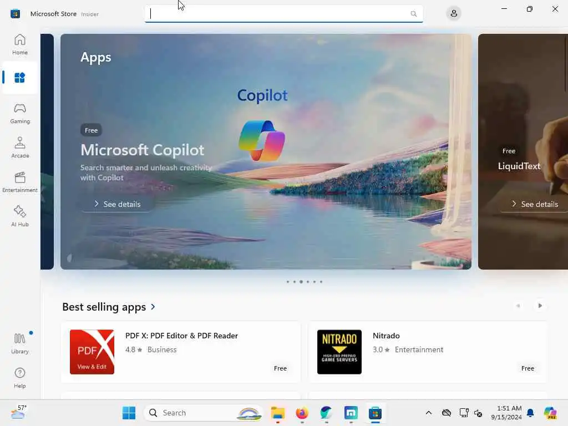Screen dimensions: 568x426
Task: See details for LiquidText
Action: coord(535,204)
